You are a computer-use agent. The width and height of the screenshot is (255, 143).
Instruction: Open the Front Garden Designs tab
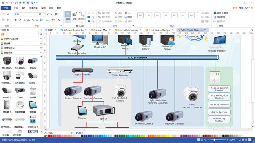point(159,30)
